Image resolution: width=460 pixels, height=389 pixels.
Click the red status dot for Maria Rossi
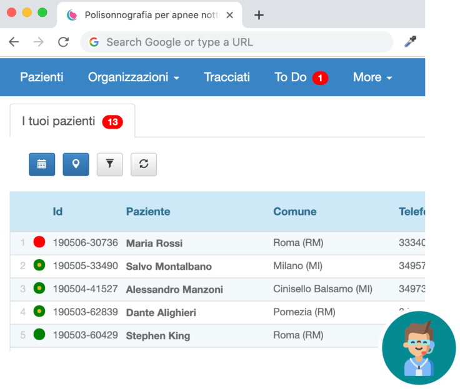pyautogui.click(x=39, y=242)
